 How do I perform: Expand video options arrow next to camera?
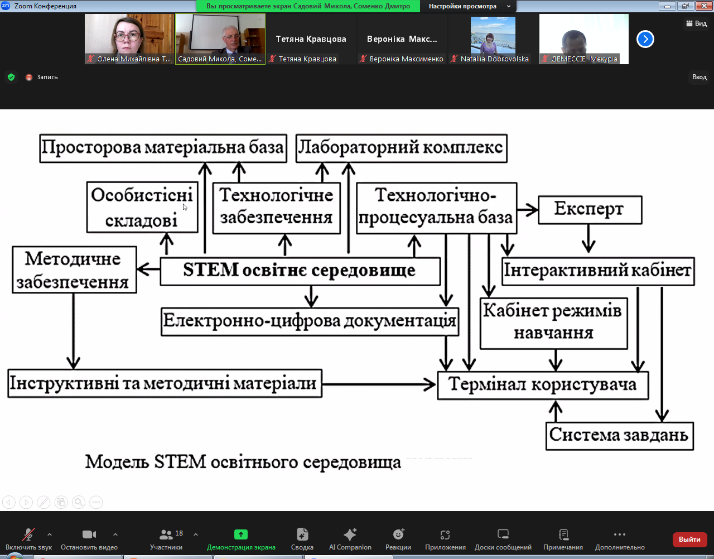click(x=115, y=534)
